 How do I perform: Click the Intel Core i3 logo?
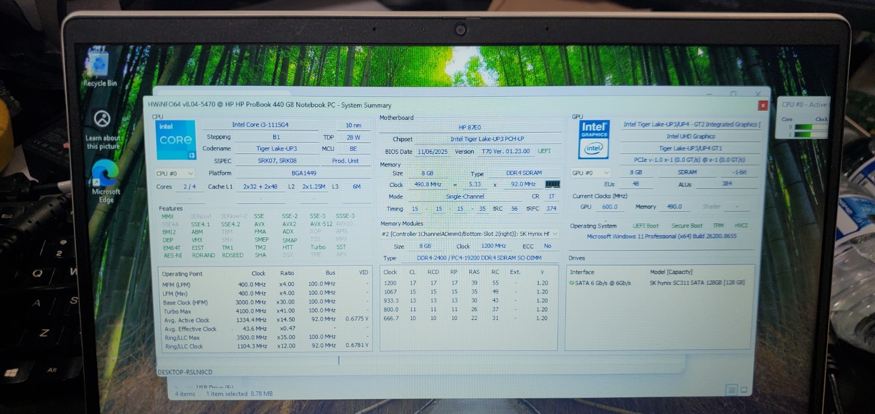click(x=176, y=140)
